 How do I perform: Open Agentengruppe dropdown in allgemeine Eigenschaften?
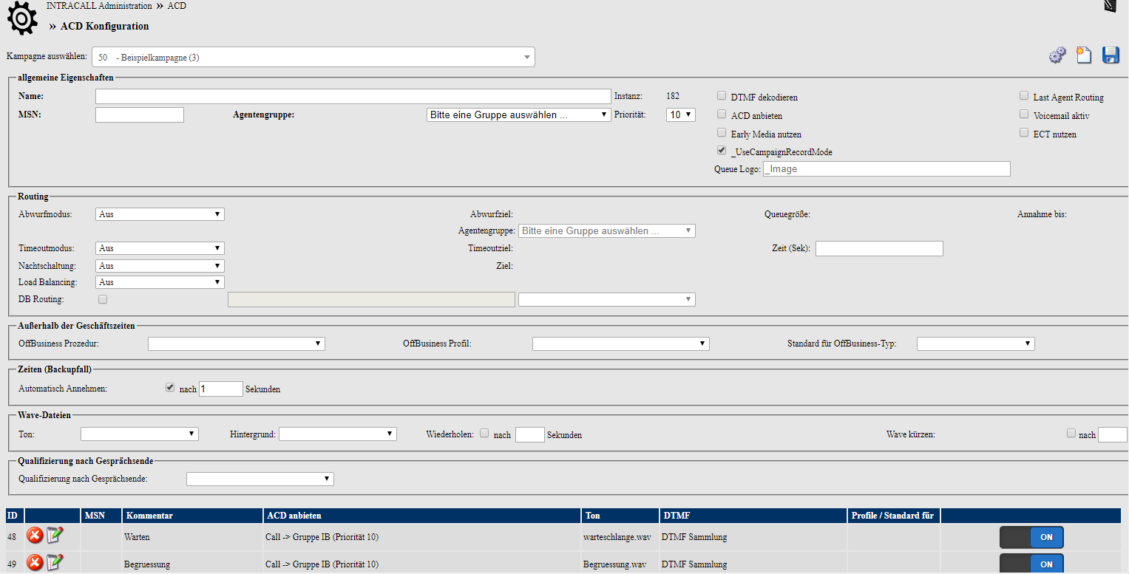[x=518, y=115]
